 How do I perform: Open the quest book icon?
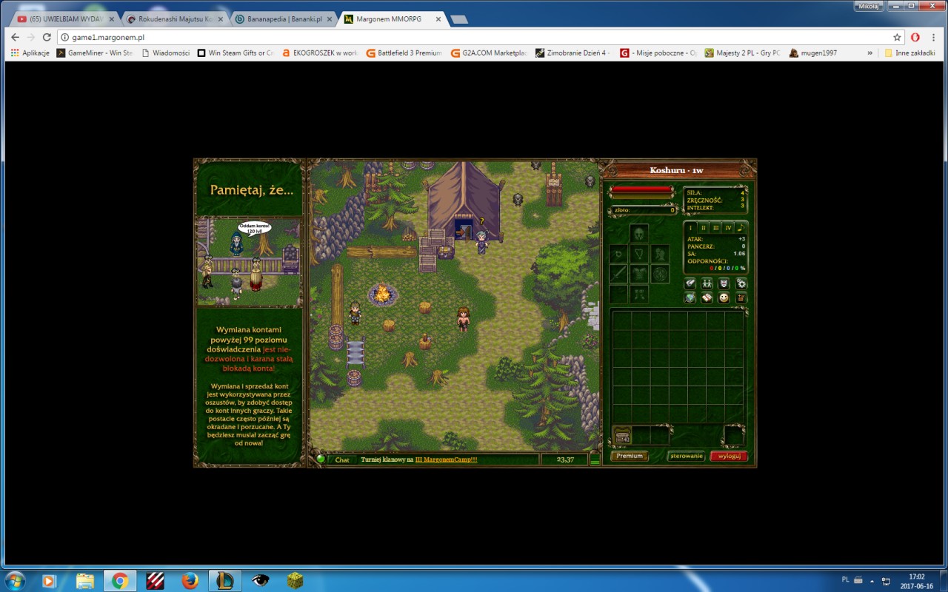coord(707,297)
